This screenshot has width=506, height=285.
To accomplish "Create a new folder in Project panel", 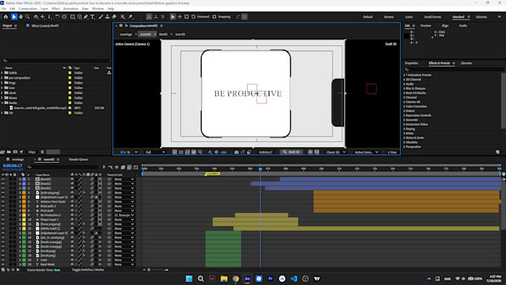I will coord(9,152).
